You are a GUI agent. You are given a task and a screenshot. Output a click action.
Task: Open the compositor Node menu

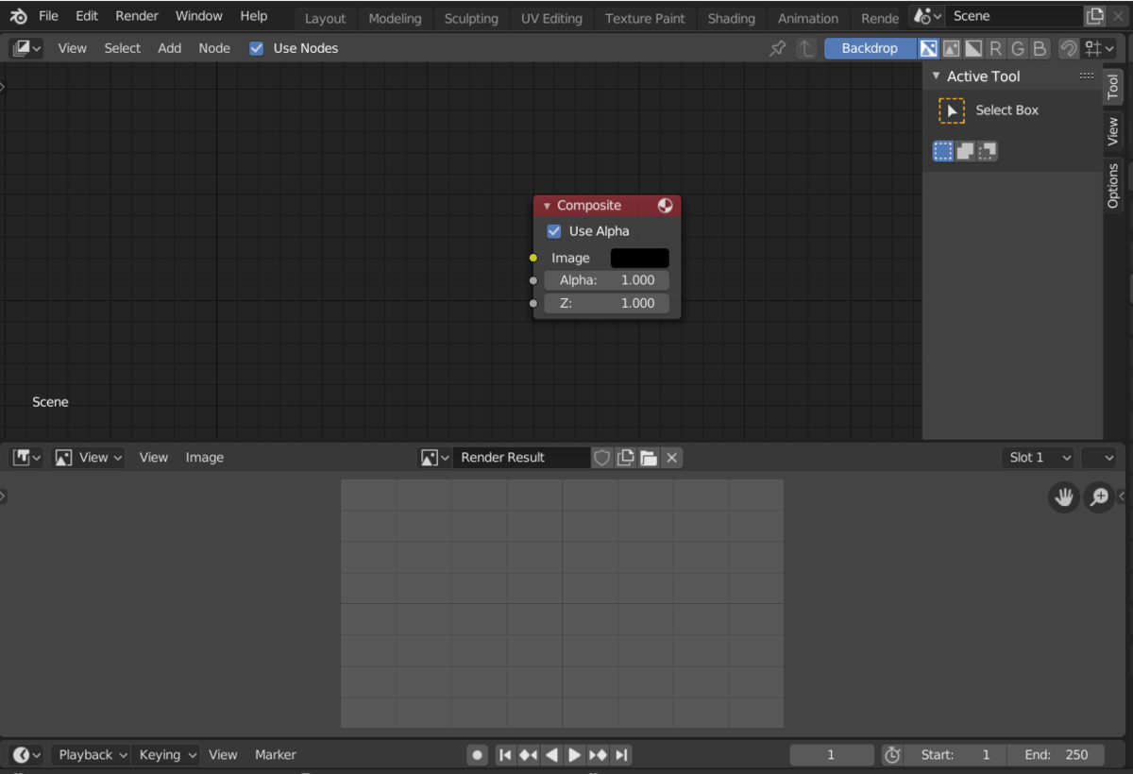214,48
